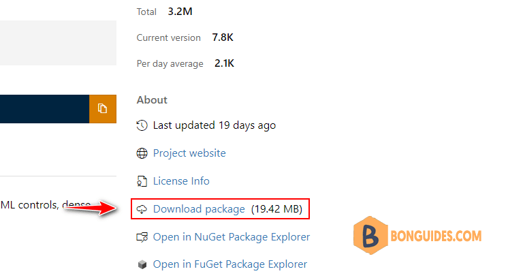This screenshot has width=523, height=280.
Task: Click the FuGet cube icon
Action: (x=142, y=264)
